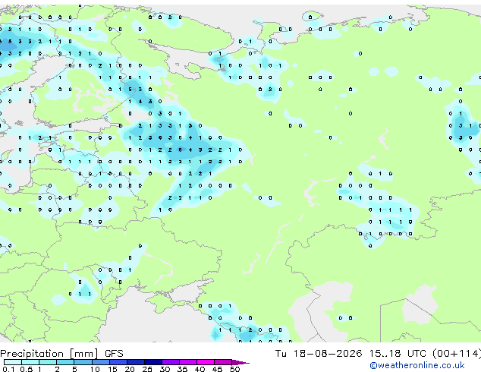Pick the legend swatch between 2 and 5
Screen dimensions: 481x372
click(65, 362)
